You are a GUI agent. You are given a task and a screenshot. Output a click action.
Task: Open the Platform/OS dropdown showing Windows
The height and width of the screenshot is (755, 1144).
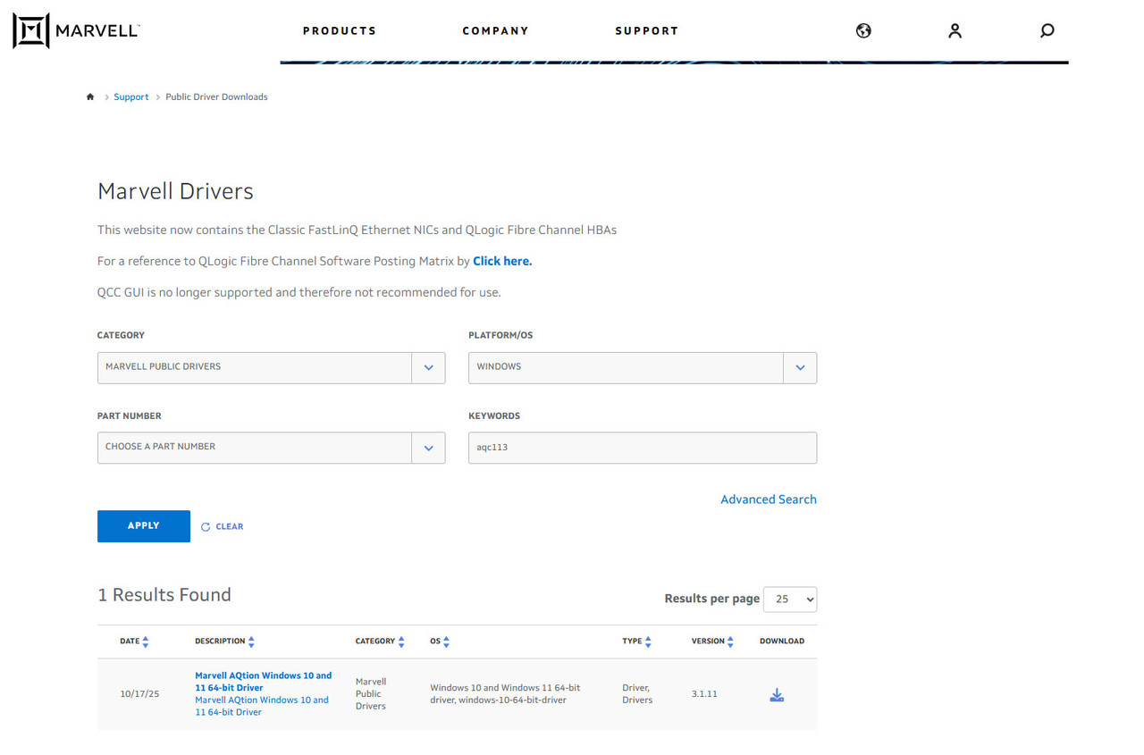point(643,367)
